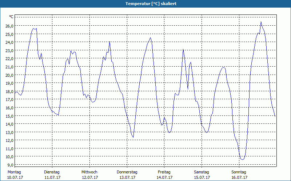Click the Mittwoch day label
This screenshot has width=291, height=181.
[x=89, y=172]
